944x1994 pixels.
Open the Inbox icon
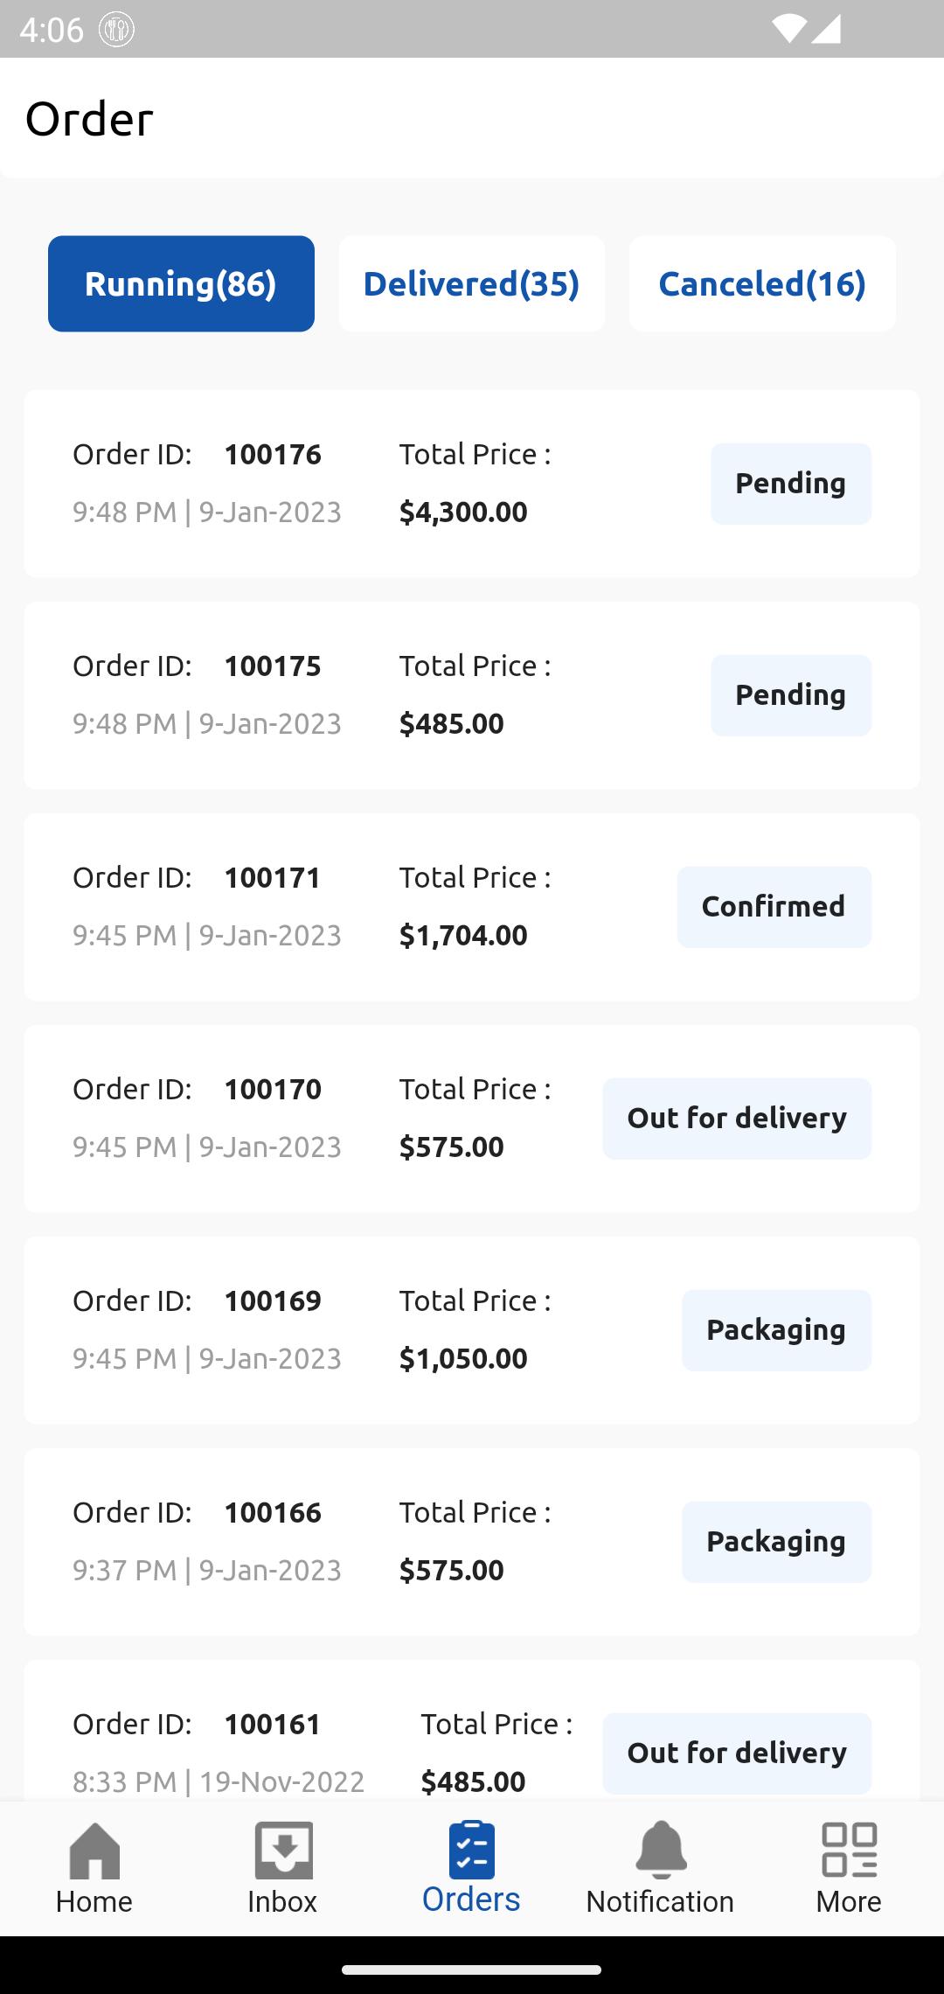[283, 1850]
